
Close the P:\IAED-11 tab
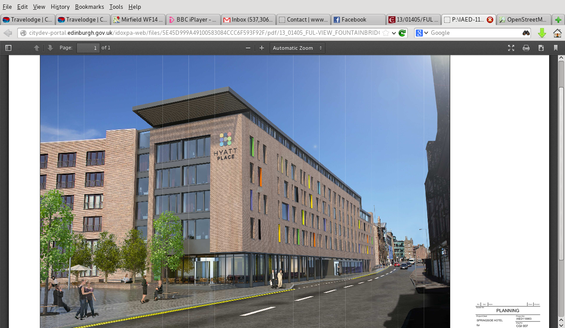pyautogui.click(x=490, y=20)
